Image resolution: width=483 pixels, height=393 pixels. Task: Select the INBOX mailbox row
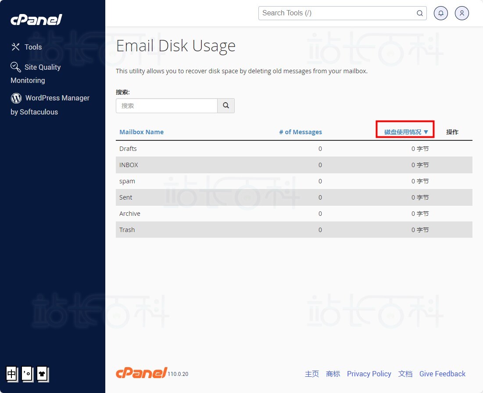129,165
